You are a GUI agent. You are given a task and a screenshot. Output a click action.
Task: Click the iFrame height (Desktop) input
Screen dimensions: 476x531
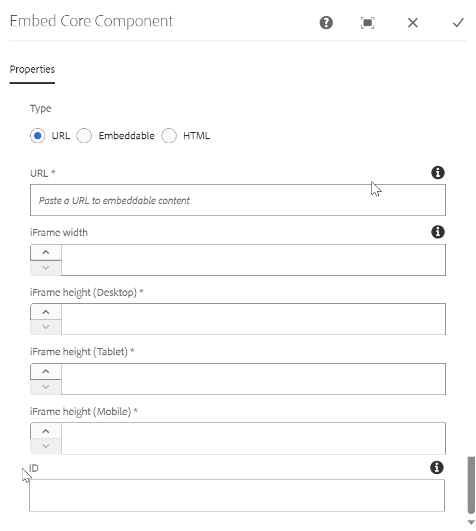(253, 319)
